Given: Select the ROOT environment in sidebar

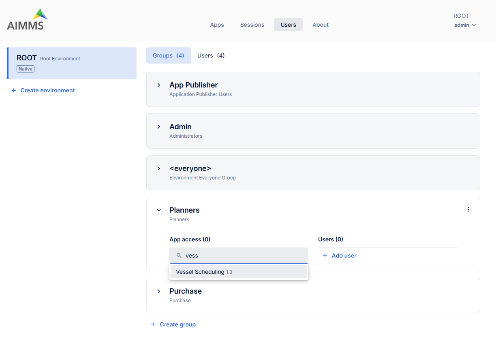Looking at the screenshot, I should [72, 63].
